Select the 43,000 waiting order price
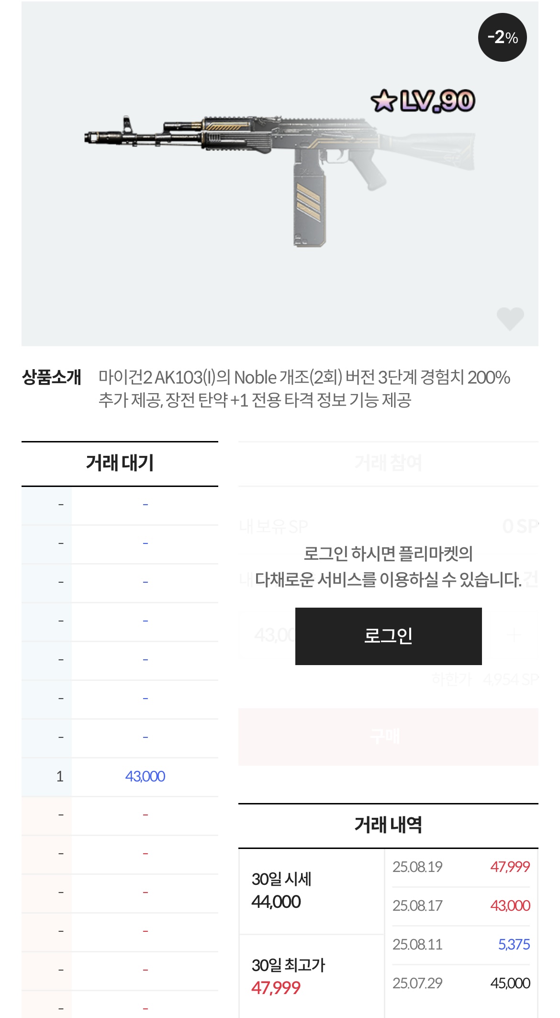Image resolution: width=560 pixels, height=1018 pixels. coord(145,776)
